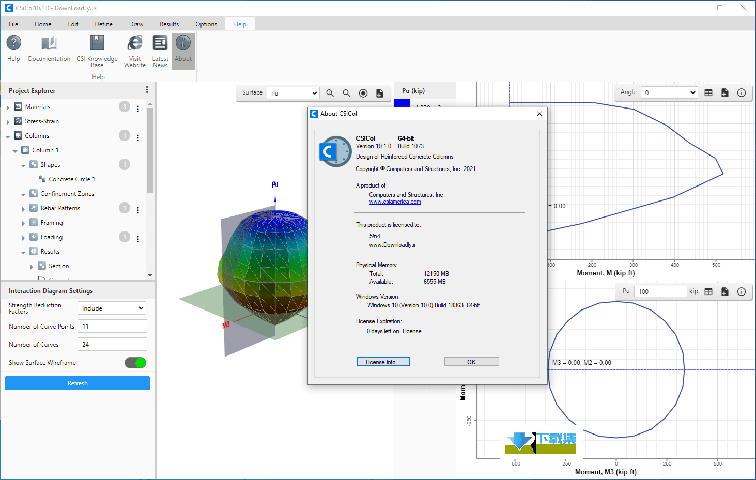The width and height of the screenshot is (756, 480).
Task: Click the Shapes count badge
Action: point(125,164)
